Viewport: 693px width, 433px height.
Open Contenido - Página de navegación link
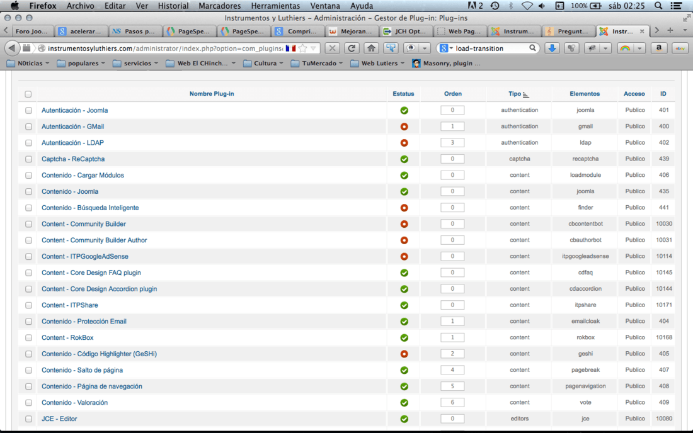click(x=92, y=386)
